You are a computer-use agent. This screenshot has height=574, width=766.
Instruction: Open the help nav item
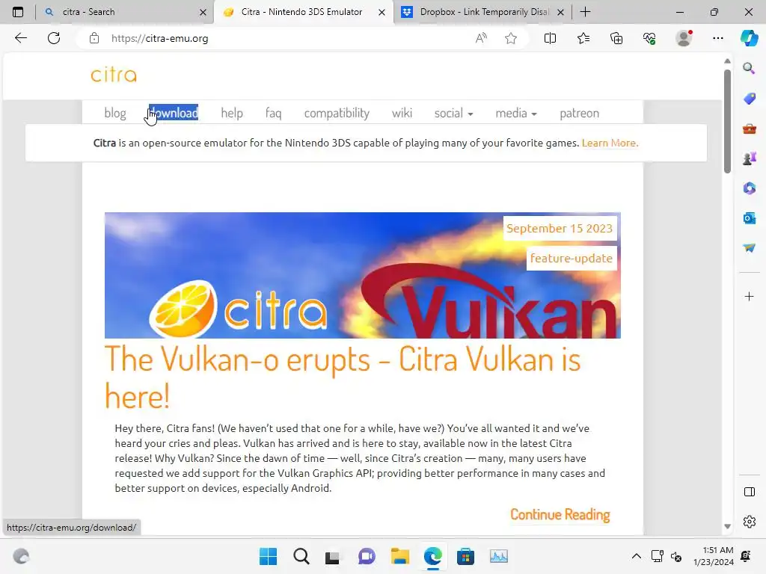(232, 113)
